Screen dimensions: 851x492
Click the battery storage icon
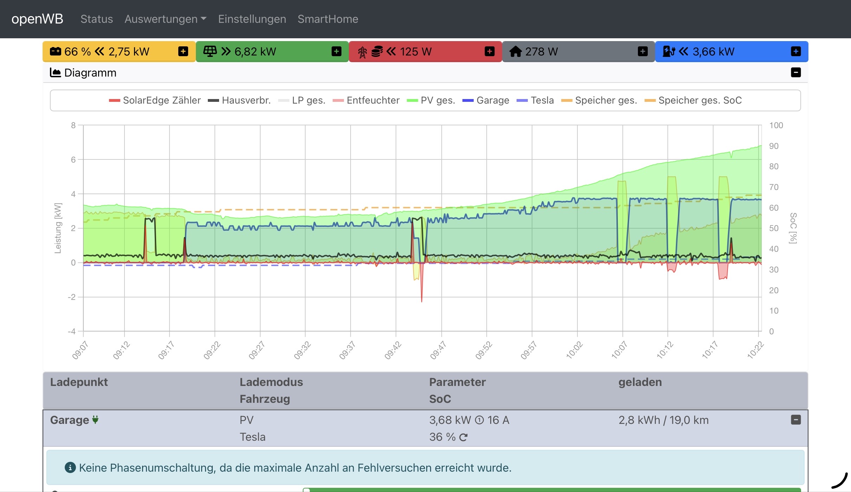[x=55, y=52]
